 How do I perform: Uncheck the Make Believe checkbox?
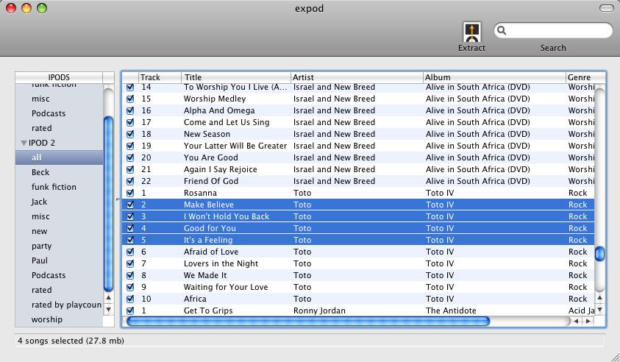(x=130, y=205)
